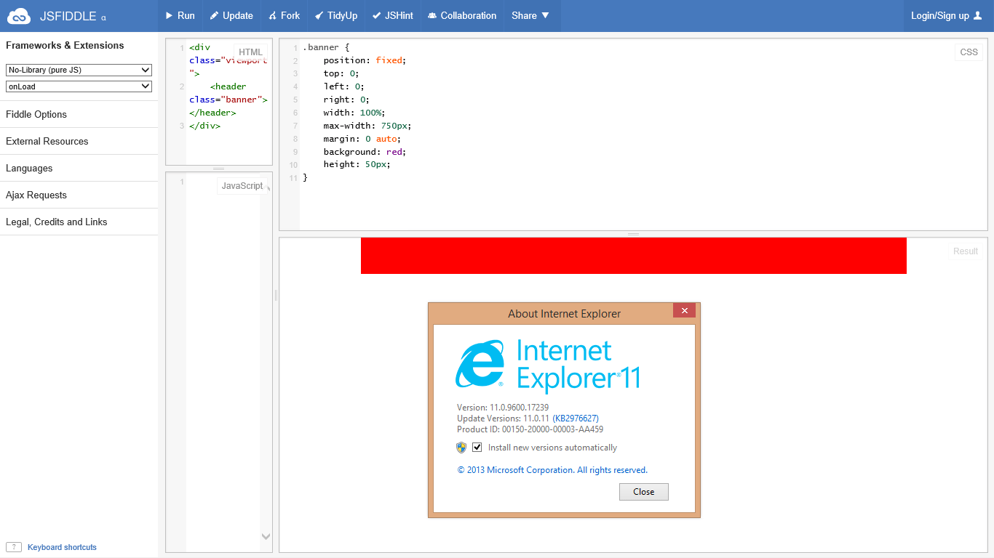The width and height of the screenshot is (994, 558).
Task: Click the 'Product ID: 00150-20000-00003-AA459' text
Action: tap(530, 429)
